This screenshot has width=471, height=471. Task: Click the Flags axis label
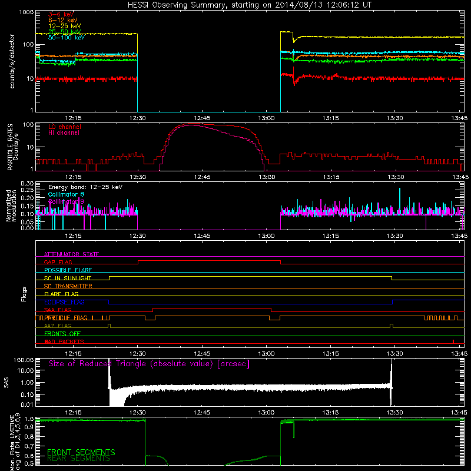(24, 294)
